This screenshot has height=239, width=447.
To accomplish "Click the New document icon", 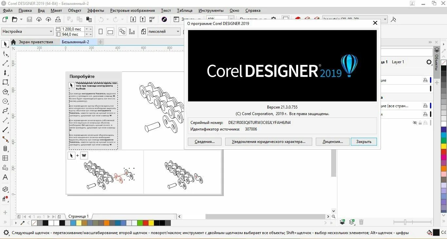I will click(5, 19).
